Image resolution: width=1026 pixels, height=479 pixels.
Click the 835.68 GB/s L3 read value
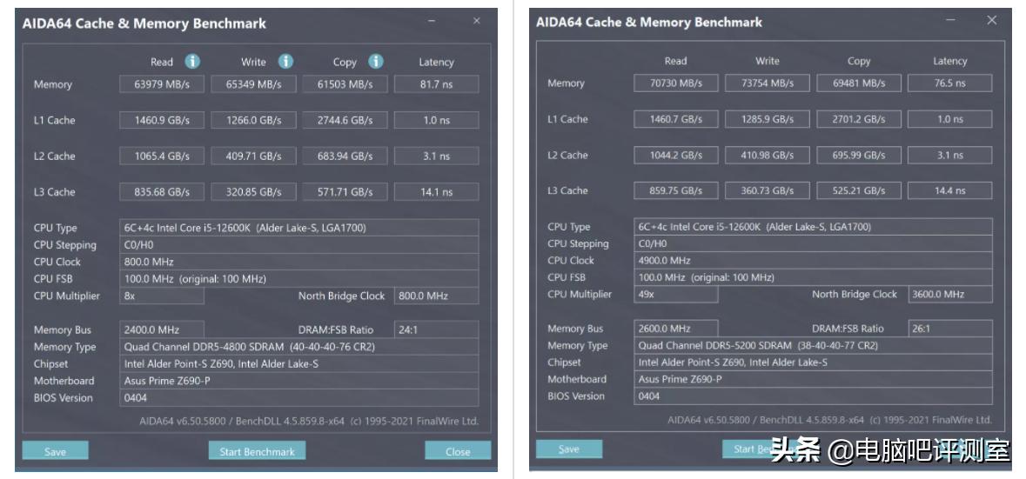[162, 192]
